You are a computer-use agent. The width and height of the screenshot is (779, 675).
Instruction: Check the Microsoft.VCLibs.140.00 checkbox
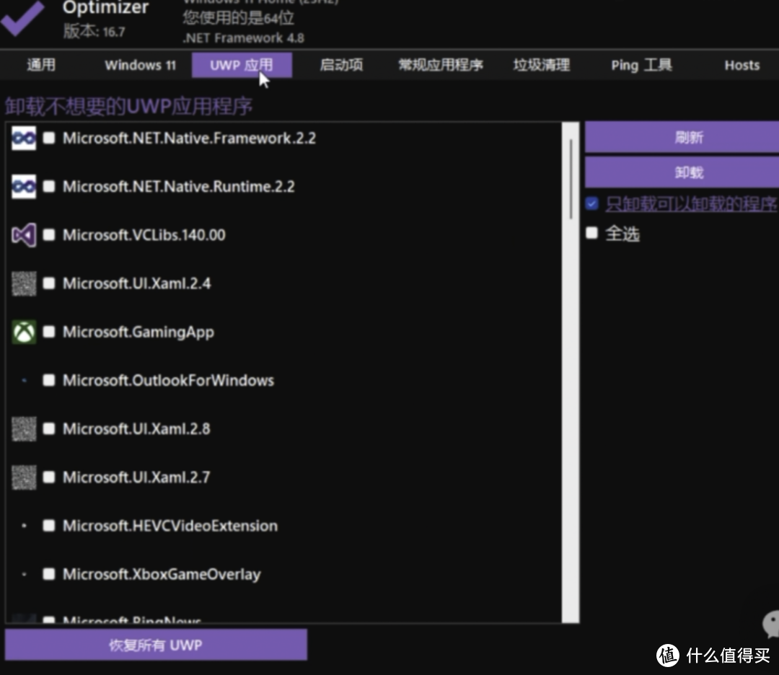coord(49,234)
